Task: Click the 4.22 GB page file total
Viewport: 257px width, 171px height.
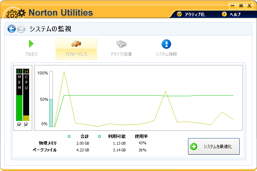Action: pyautogui.click(x=83, y=150)
